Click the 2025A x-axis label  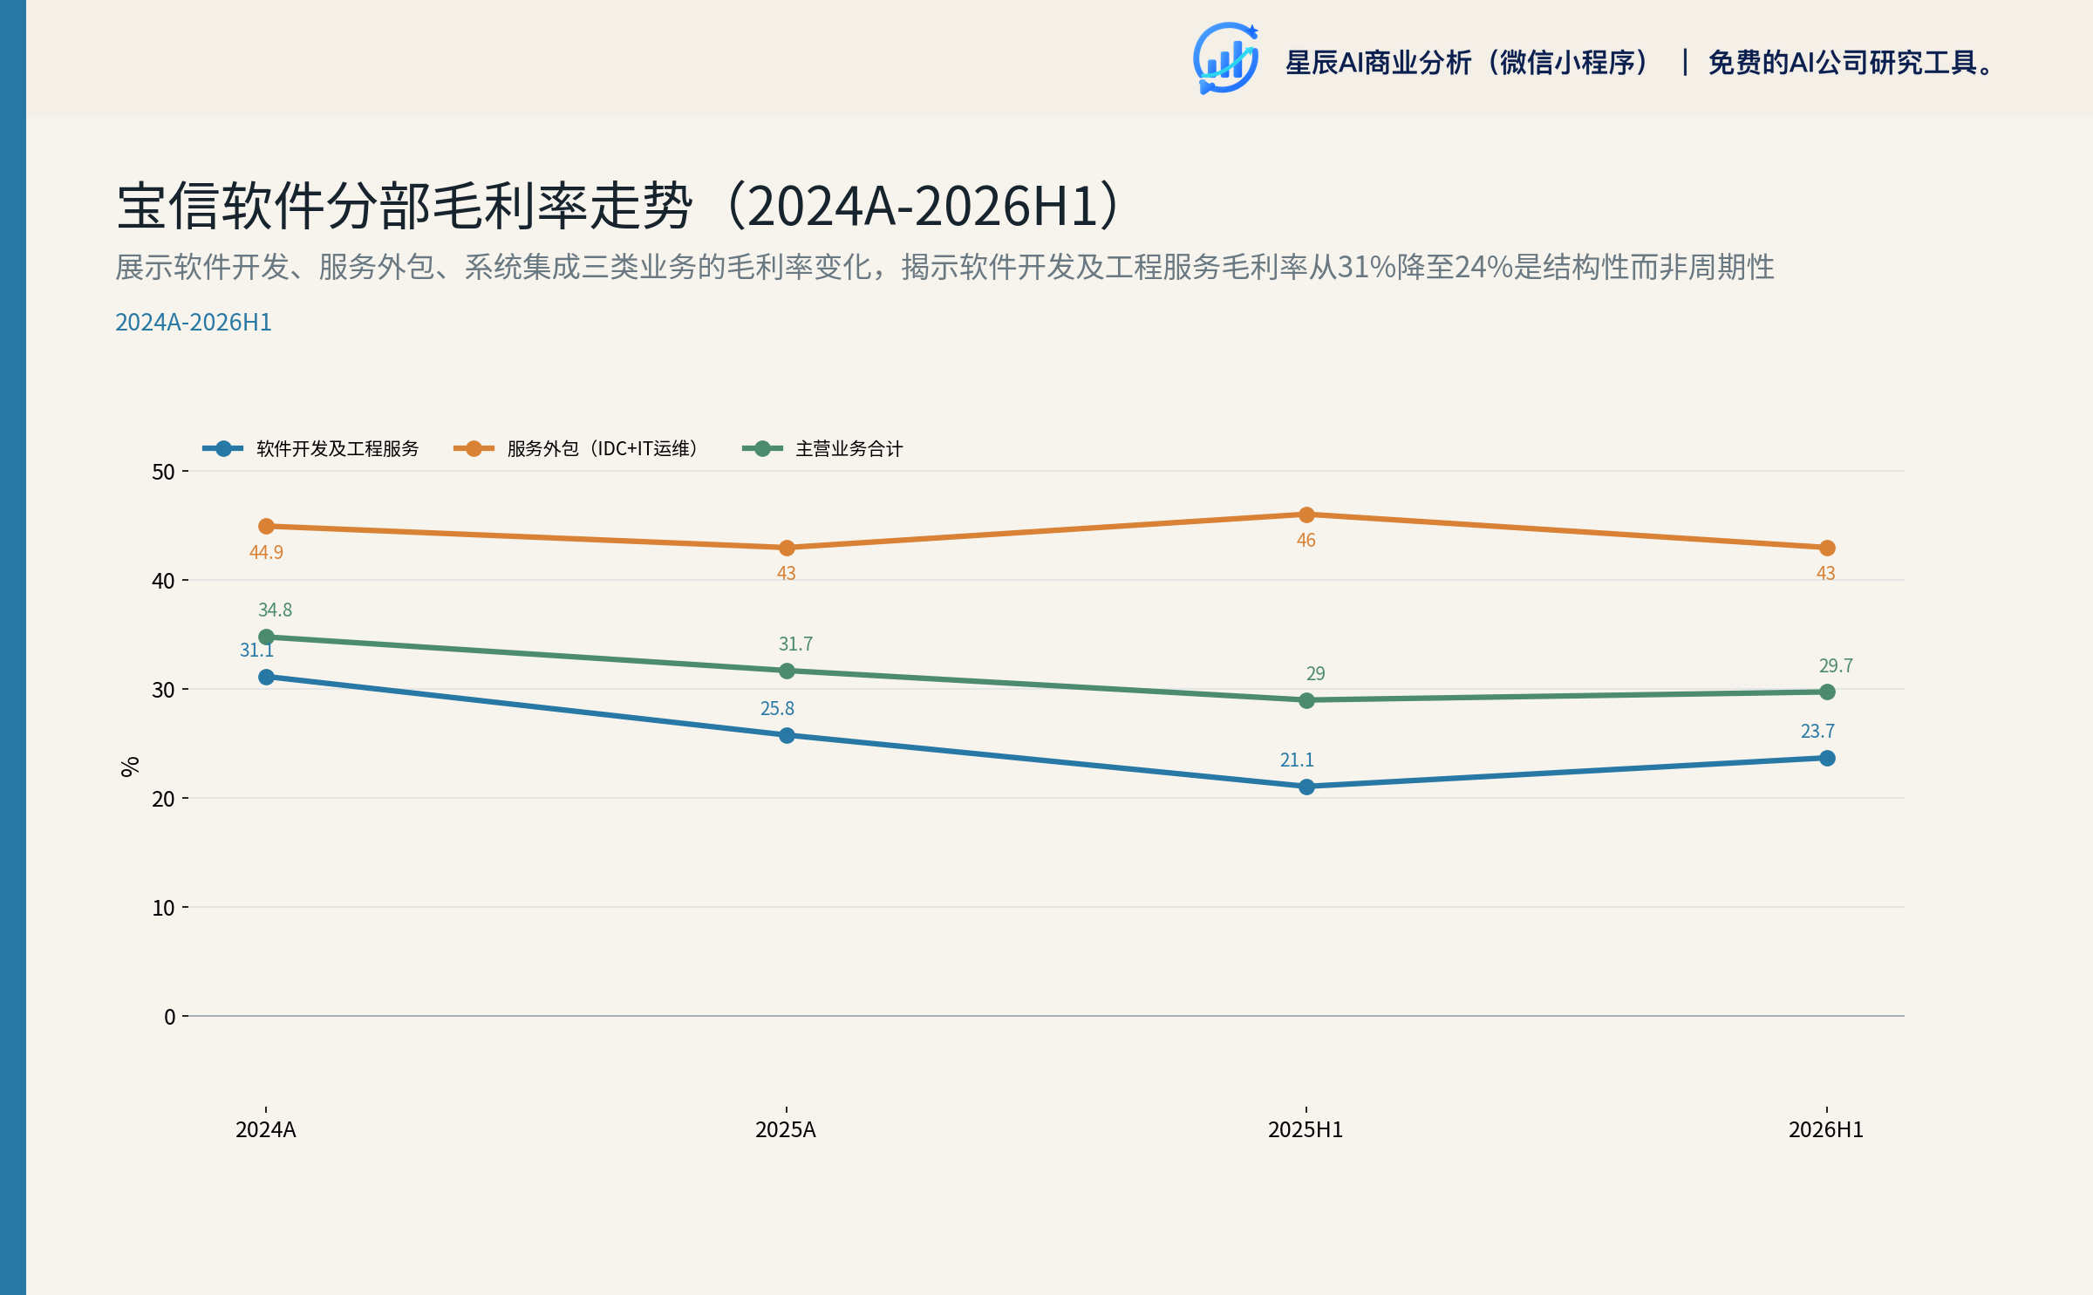tap(786, 1130)
